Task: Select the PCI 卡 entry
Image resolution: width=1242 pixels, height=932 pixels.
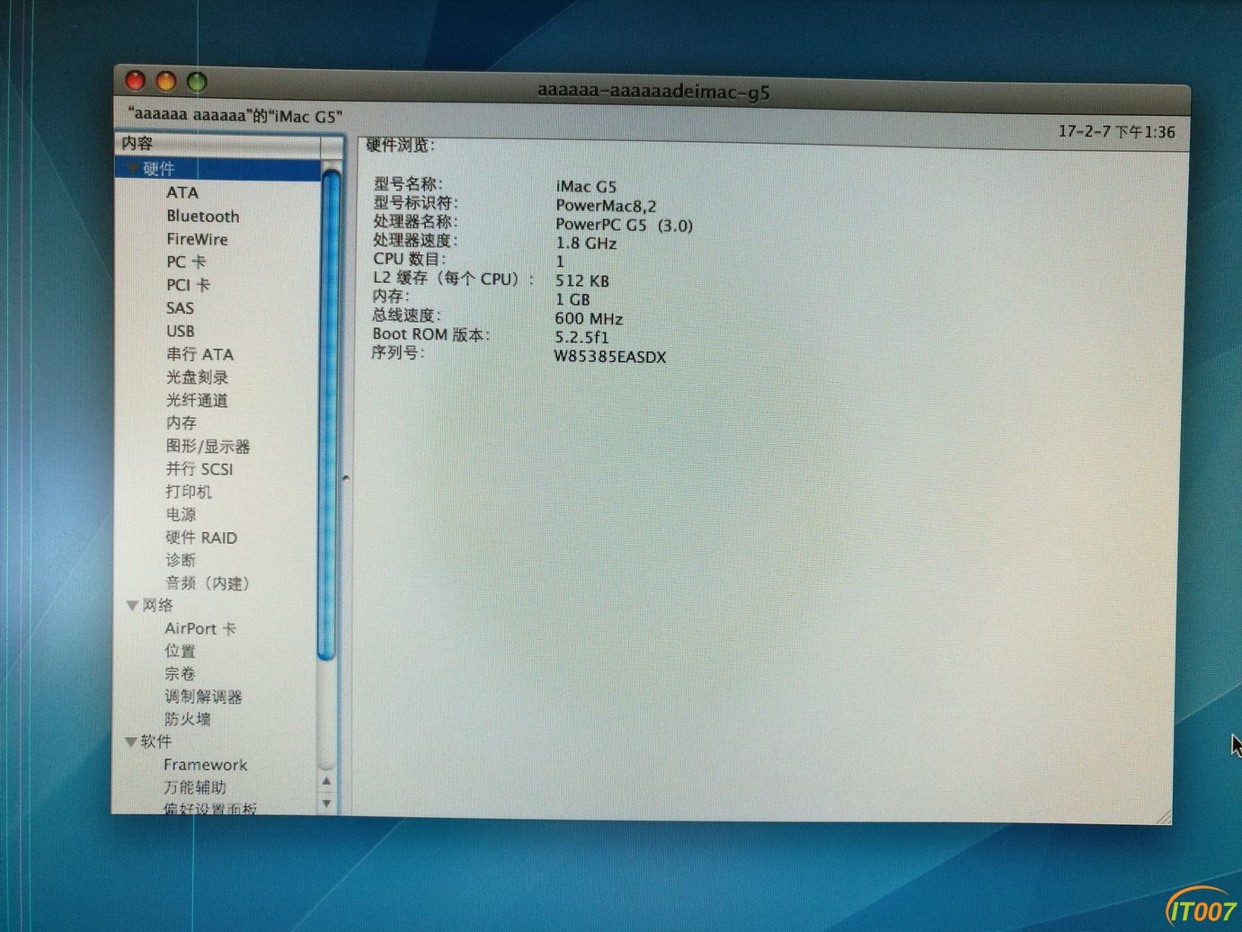Action: tap(188, 285)
